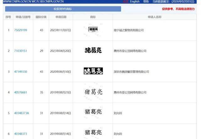The width and height of the screenshot is (201, 139).
Task: Click the 国际分类 column header
Action: (x=41, y=17)
